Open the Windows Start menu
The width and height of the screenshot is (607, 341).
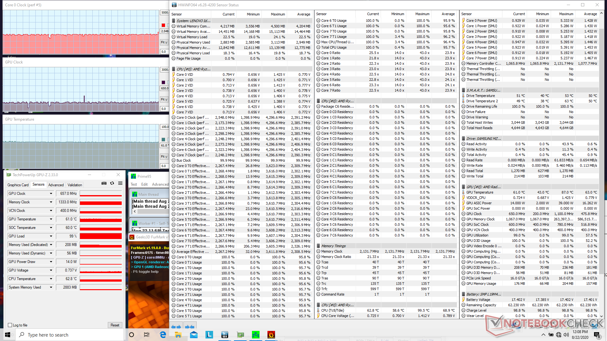(x=8, y=335)
